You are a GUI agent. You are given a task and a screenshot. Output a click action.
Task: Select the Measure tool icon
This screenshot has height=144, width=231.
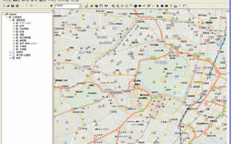[x=175, y=6]
